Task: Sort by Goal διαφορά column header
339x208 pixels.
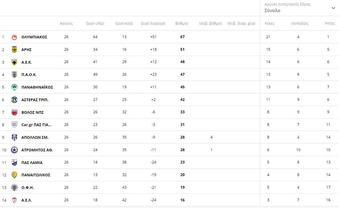Action: [153, 23]
